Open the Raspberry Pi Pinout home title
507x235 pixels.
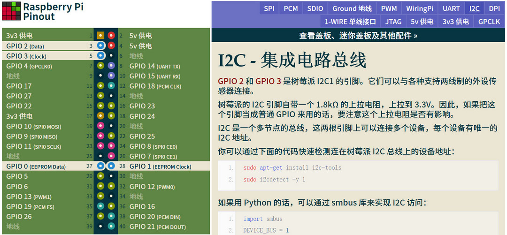(53, 11)
